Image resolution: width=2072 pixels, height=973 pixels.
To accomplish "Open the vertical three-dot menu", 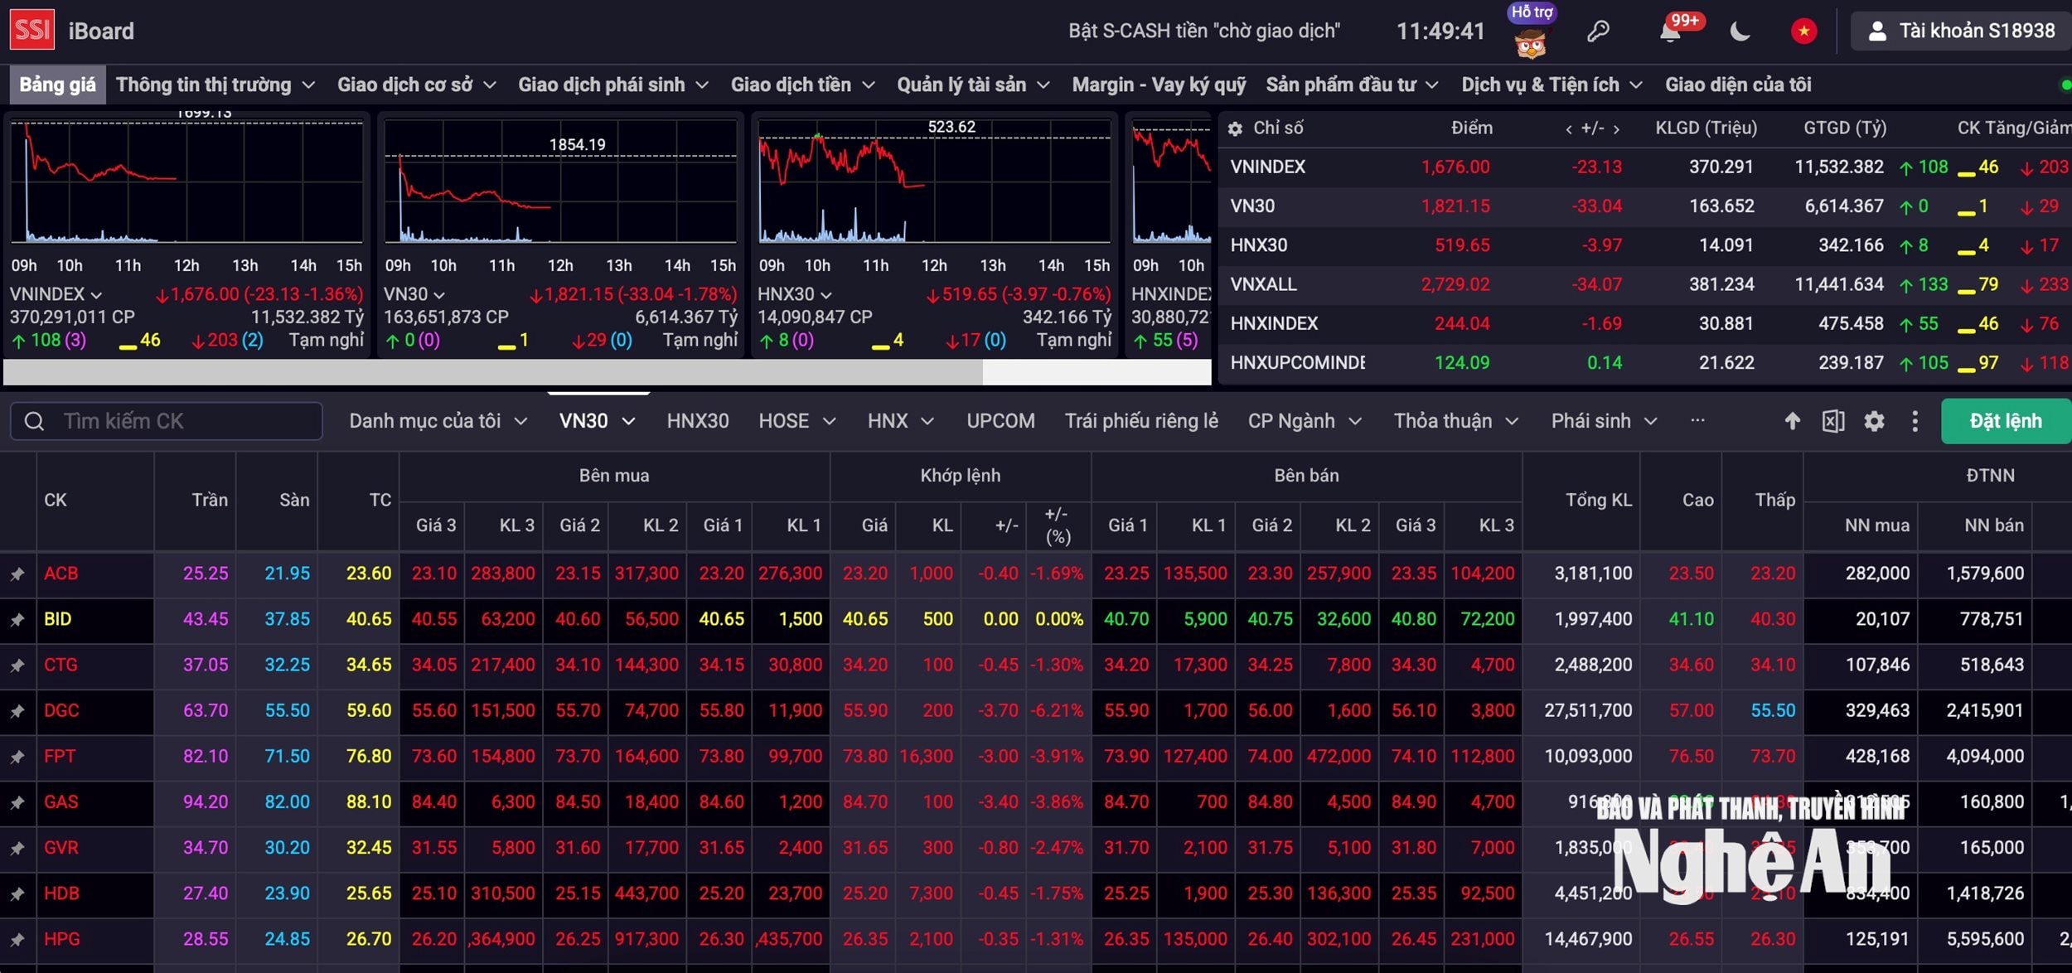I will coord(1915,421).
